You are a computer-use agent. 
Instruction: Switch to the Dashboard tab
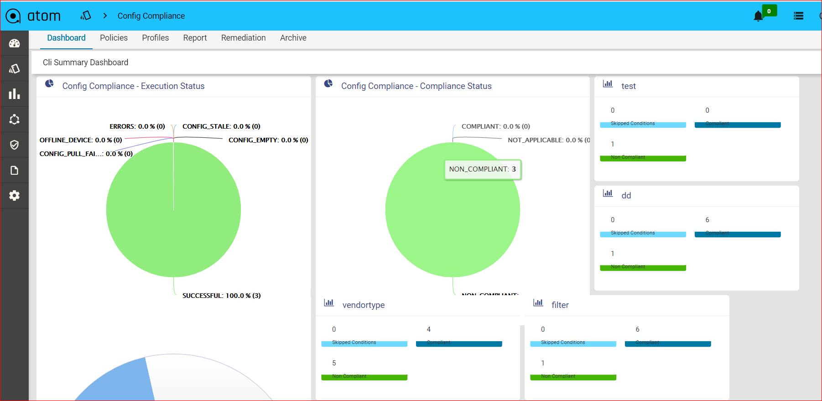point(66,38)
